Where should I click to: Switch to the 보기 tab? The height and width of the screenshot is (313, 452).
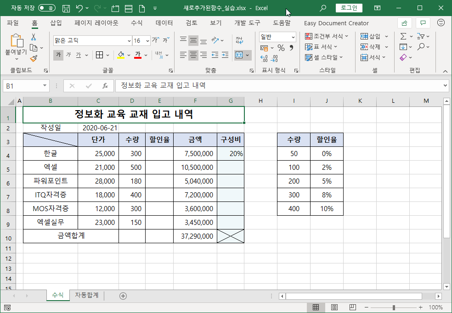pos(215,23)
